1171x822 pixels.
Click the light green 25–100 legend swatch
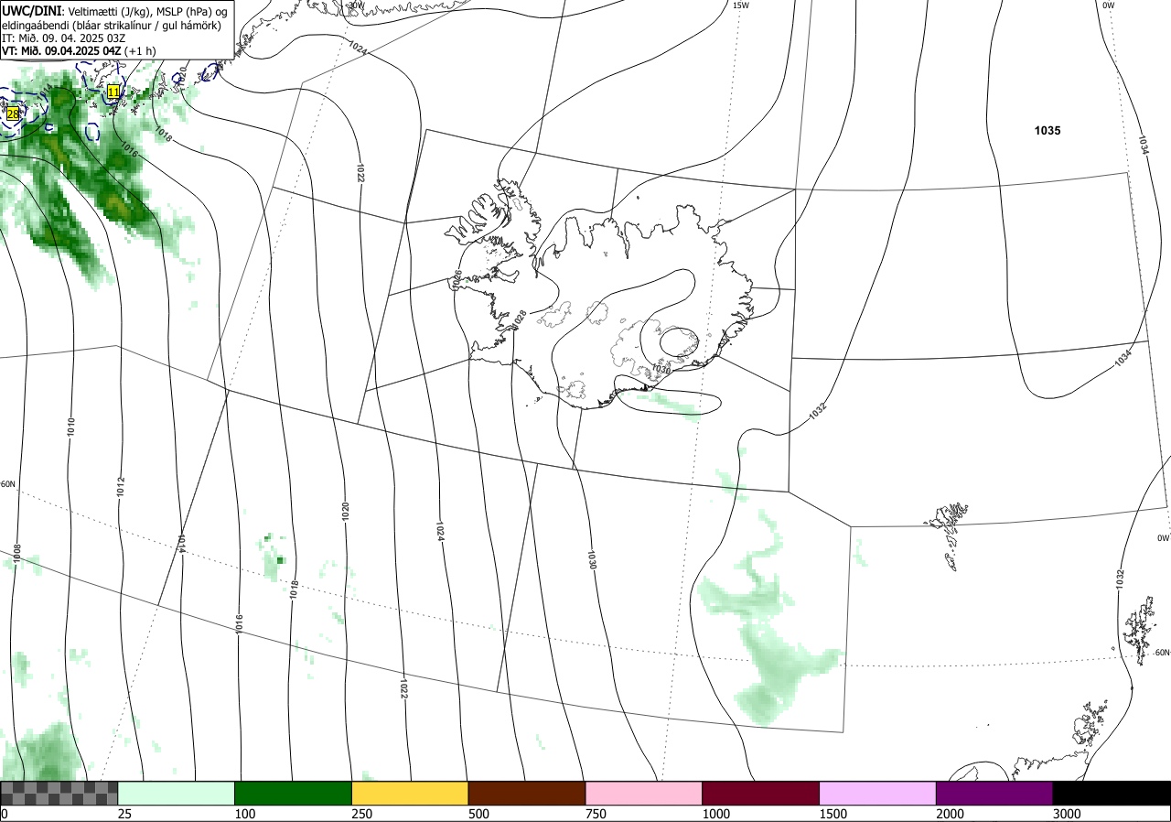(177, 793)
